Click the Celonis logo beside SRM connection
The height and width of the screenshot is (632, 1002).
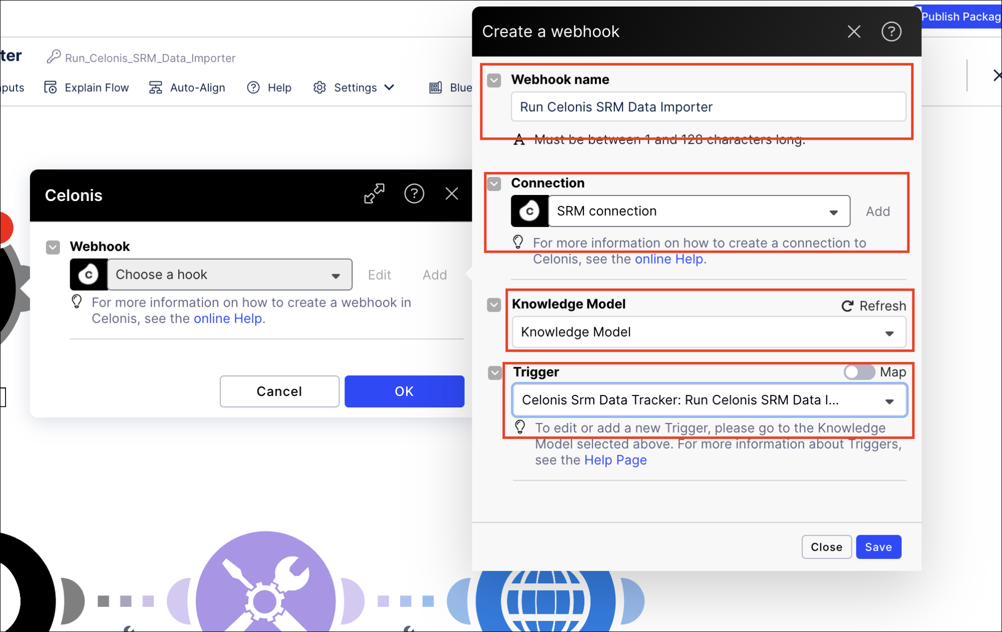(x=529, y=211)
